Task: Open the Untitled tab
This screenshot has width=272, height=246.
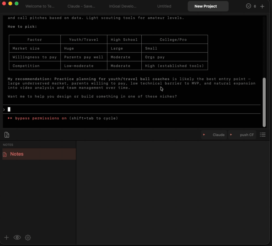Action: tap(164, 6)
